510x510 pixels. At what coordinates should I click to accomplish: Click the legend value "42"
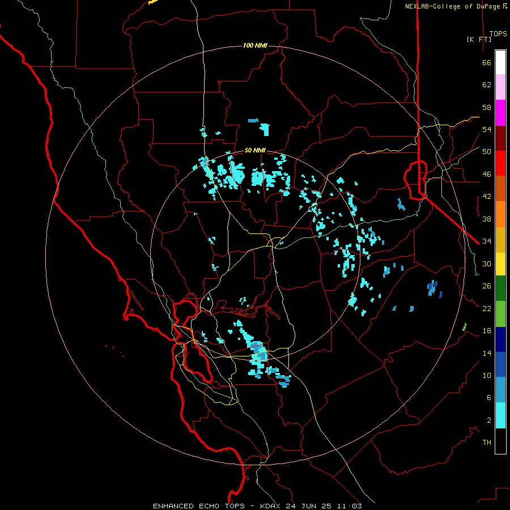click(487, 197)
